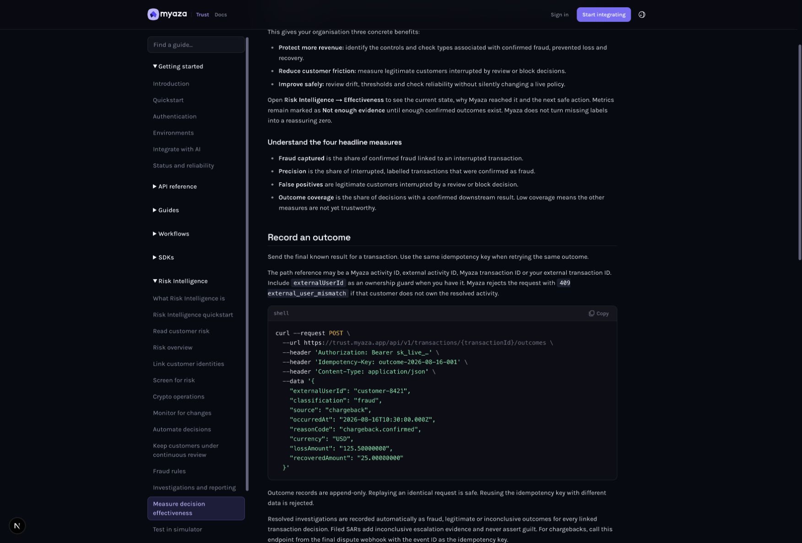Open Status and reliability page
The width and height of the screenshot is (802, 543).
pos(183,166)
